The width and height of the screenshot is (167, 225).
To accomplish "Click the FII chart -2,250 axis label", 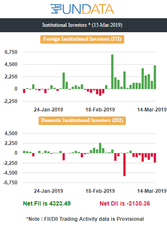I will tap(10, 101).
